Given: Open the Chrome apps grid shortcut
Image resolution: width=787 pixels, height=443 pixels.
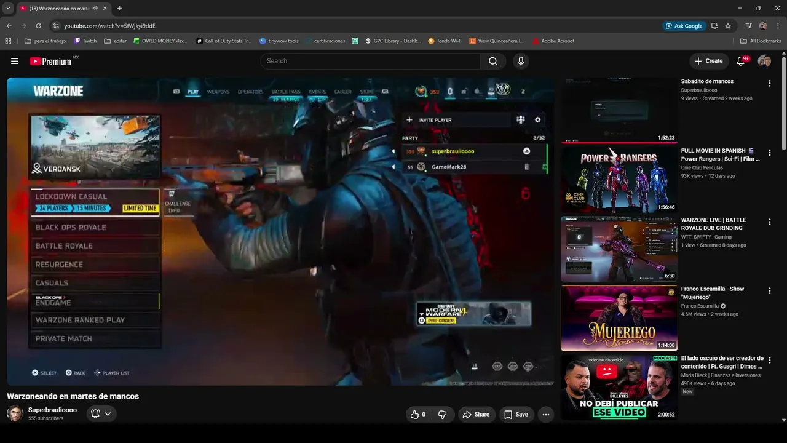Looking at the screenshot, I should tap(8, 41).
